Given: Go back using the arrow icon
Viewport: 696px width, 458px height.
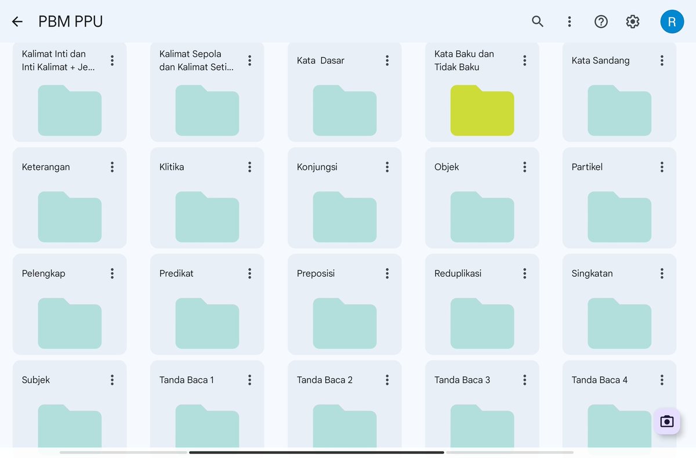Looking at the screenshot, I should pyautogui.click(x=17, y=22).
